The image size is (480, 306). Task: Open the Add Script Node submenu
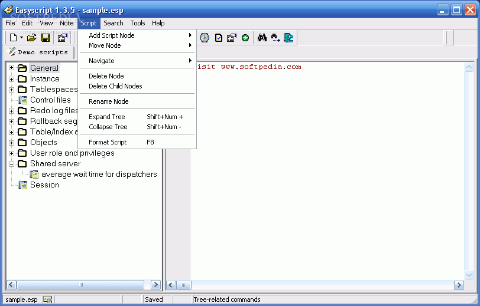[x=137, y=35]
